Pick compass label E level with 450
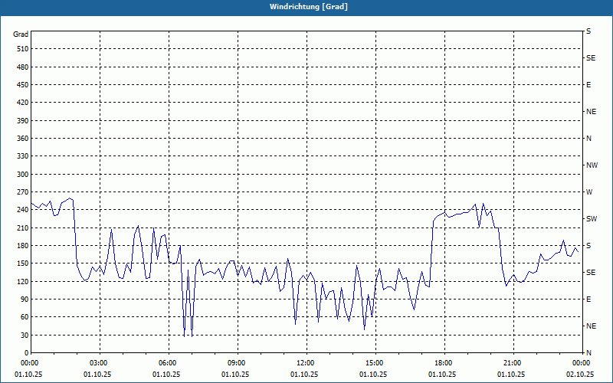 [588, 85]
